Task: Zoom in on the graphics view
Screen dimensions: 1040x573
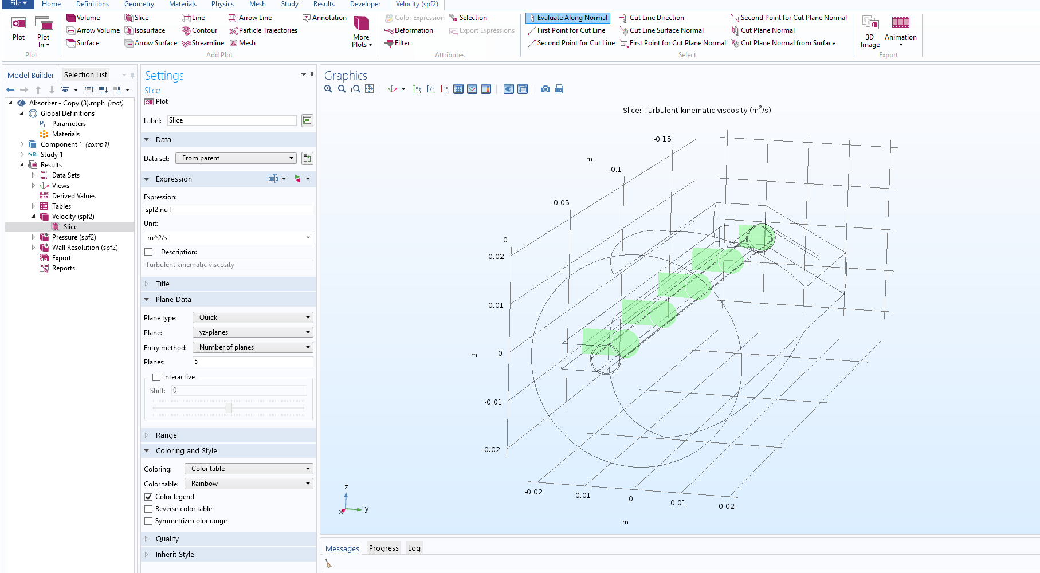Action: click(328, 89)
